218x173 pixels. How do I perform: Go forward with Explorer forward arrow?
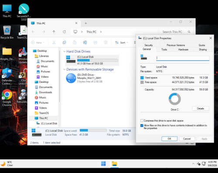(x=44, y=32)
